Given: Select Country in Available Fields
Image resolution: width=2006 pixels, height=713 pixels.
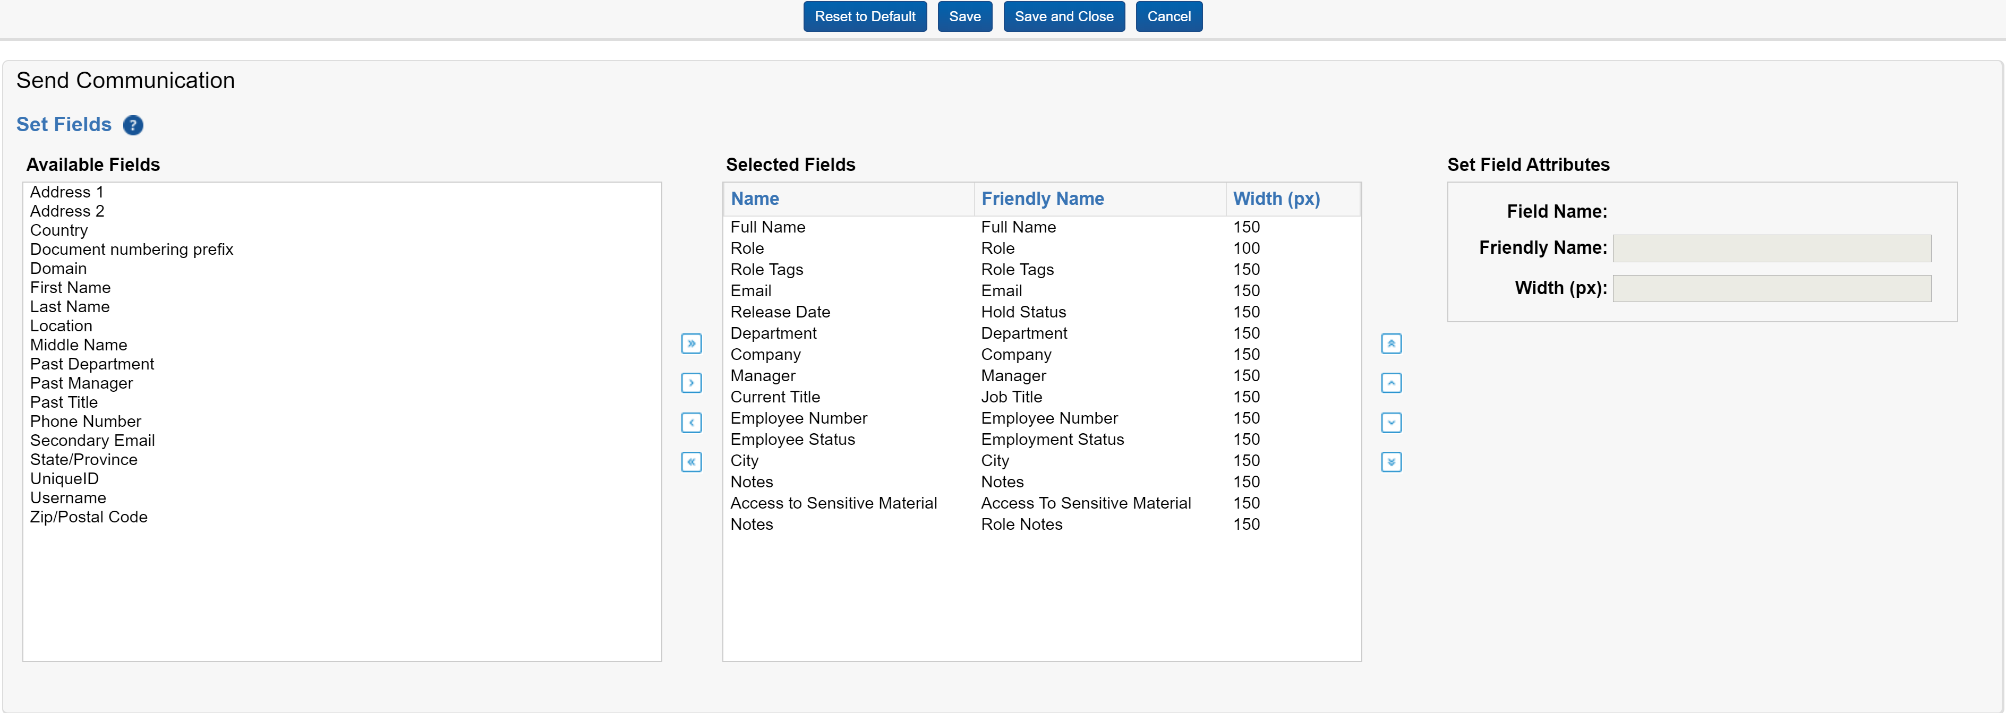Looking at the screenshot, I should pyautogui.click(x=342, y=230).
